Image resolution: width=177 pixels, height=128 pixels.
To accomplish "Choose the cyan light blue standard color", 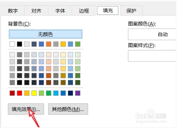I will tap(56, 93).
